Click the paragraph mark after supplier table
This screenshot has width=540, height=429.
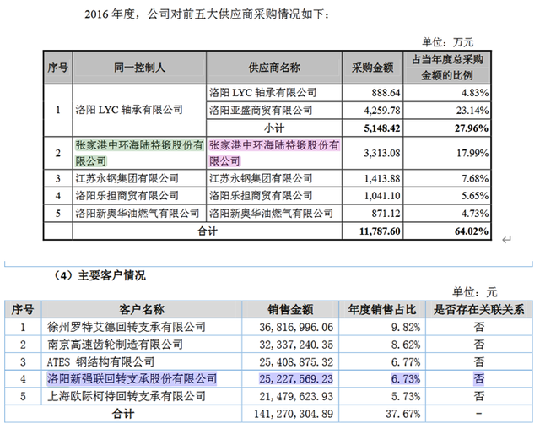(x=506, y=240)
